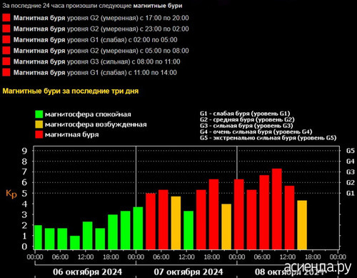
Task: Click red marker next to G2 storm 05:00–08:00
Action: 6,51
